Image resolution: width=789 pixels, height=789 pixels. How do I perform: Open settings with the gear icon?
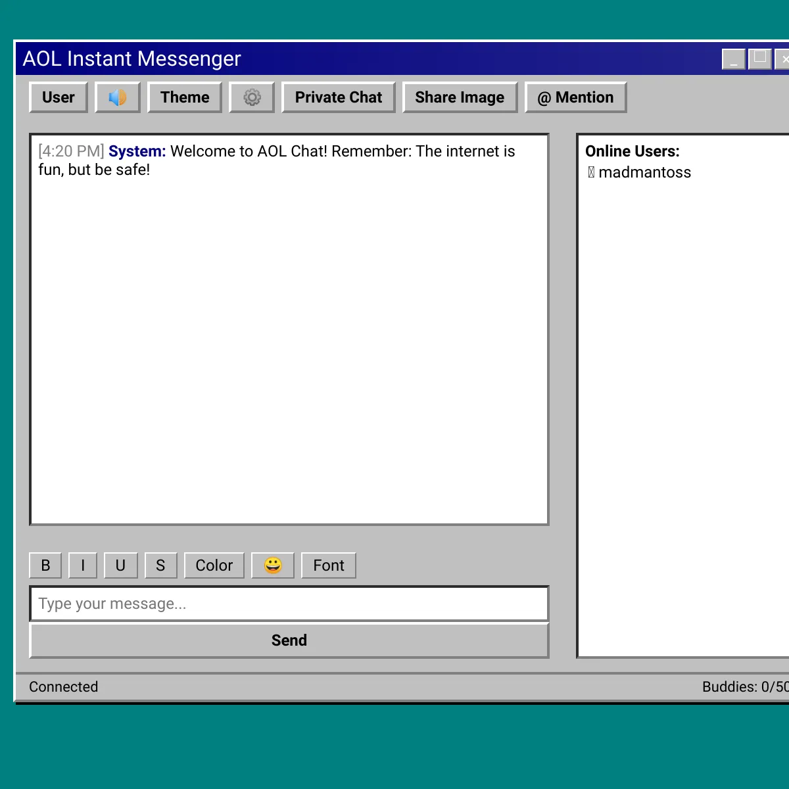(x=252, y=97)
